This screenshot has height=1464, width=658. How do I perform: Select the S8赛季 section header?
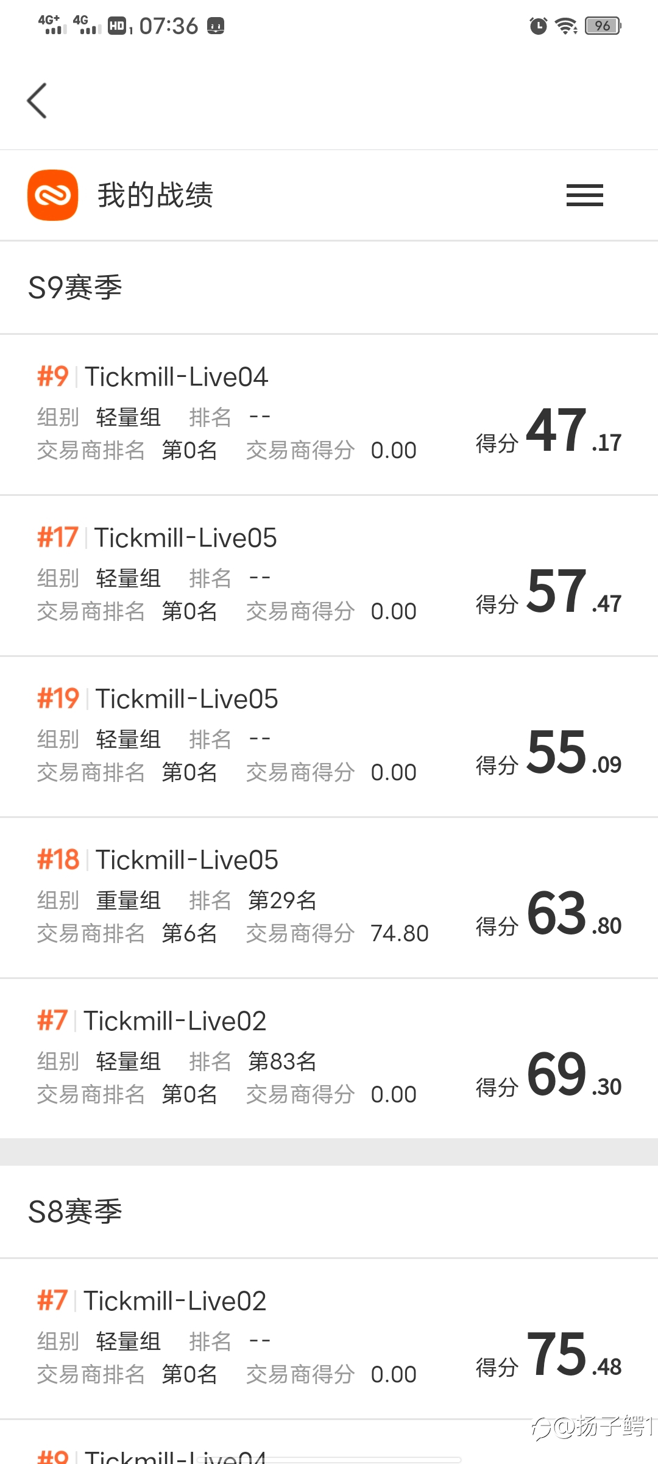coord(75,1211)
